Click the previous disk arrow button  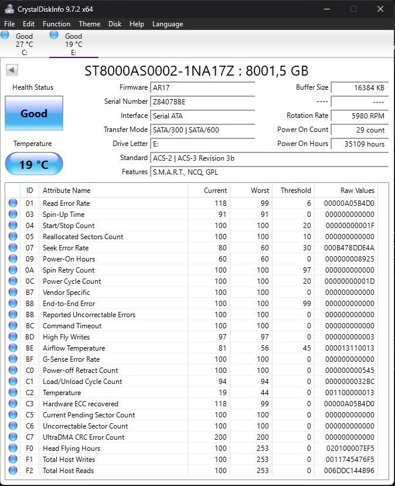12,70
